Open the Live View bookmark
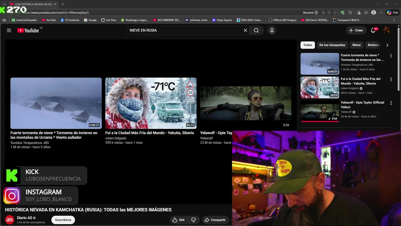This screenshot has width=401, height=226. [x=109, y=20]
